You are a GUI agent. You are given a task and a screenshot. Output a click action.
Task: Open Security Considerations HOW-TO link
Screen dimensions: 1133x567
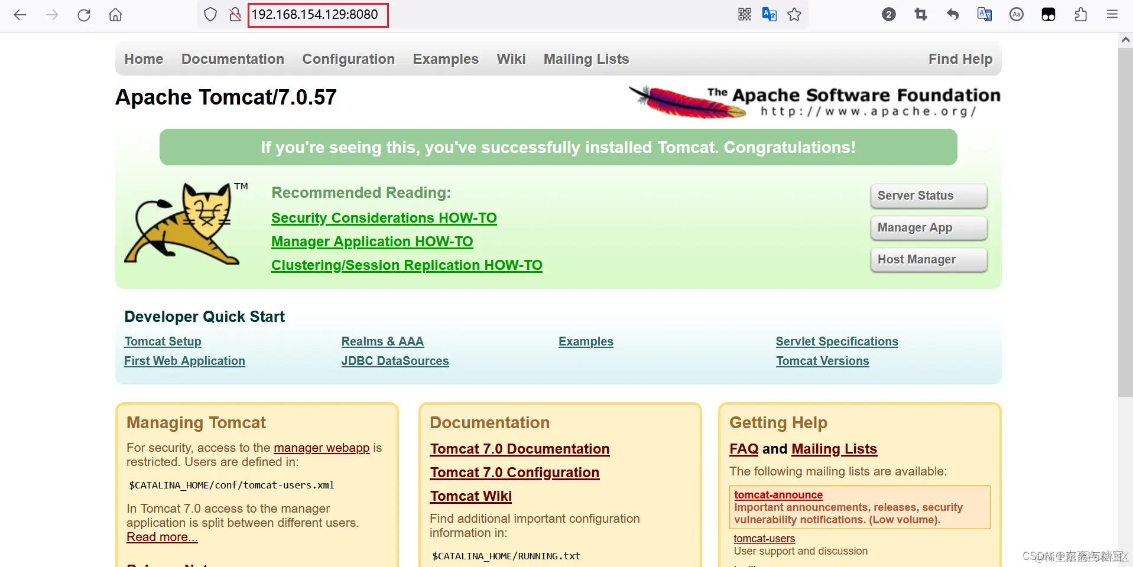tap(384, 218)
